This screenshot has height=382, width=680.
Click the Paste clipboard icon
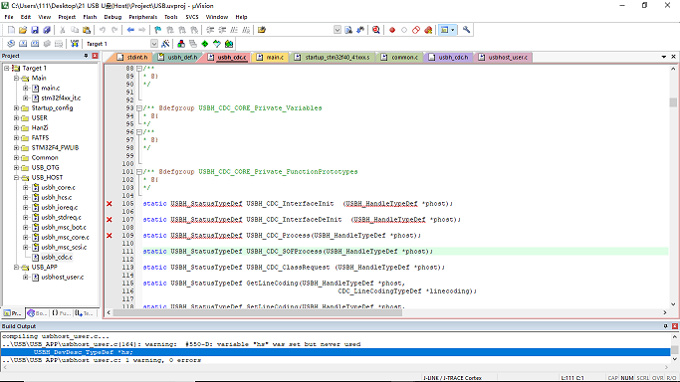tap(87, 30)
